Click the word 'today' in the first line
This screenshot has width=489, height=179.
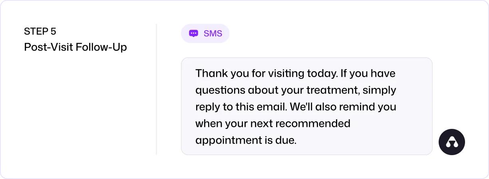(x=320, y=74)
